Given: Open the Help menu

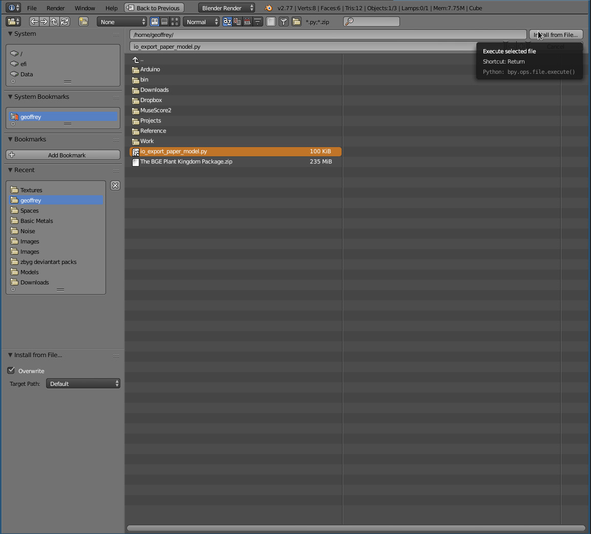Looking at the screenshot, I should 111,8.
